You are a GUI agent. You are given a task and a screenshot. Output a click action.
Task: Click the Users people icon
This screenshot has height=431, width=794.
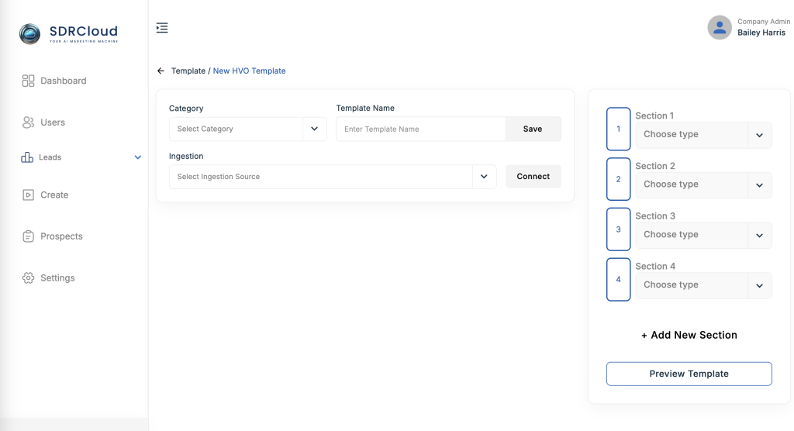pyautogui.click(x=29, y=122)
